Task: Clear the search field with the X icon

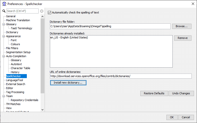Action: tap(42, 11)
